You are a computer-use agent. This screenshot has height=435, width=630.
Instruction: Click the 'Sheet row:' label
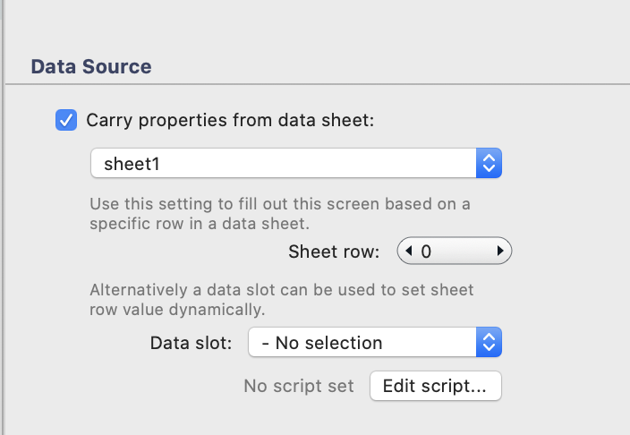pyautogui.click(x=334, y=252)
